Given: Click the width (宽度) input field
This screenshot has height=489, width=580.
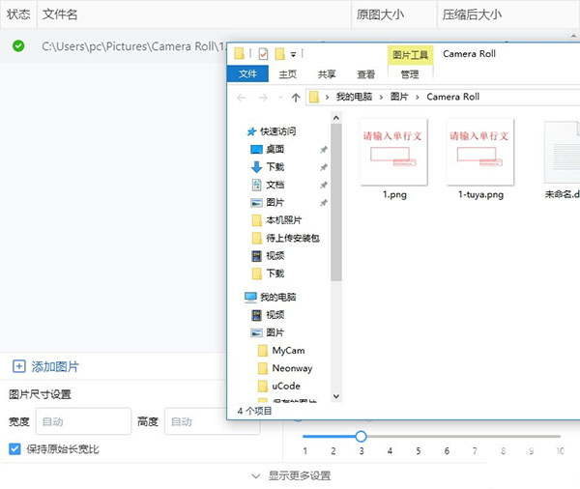Looking at the screenshot, I should pos(83,421).
